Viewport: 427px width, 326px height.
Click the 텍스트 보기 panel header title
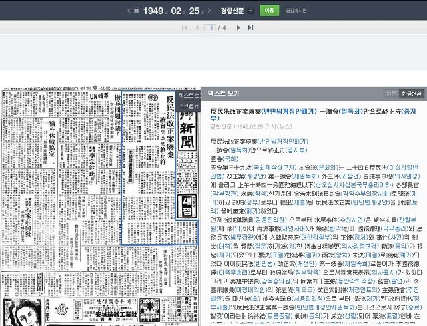224,94
